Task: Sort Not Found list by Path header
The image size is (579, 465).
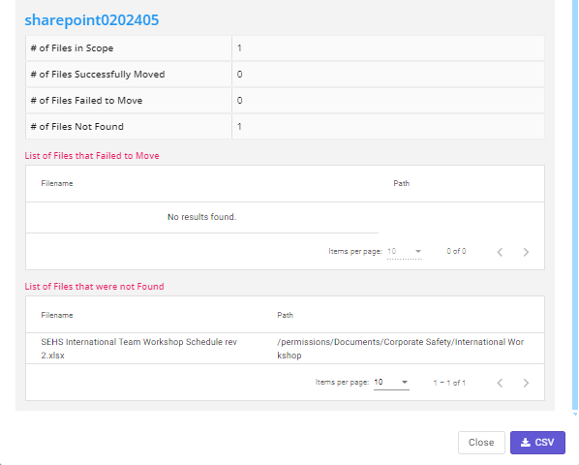Action: tap(285, 315)
